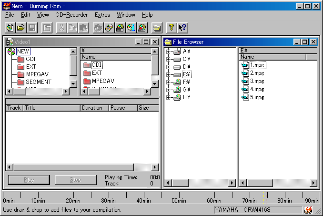Viewport: 323px width, 216px height.
Task: Click the yellow question mark Help icon
Action: (172, 28)
